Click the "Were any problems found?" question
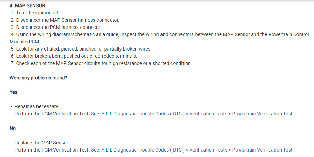 coord(38,78)
